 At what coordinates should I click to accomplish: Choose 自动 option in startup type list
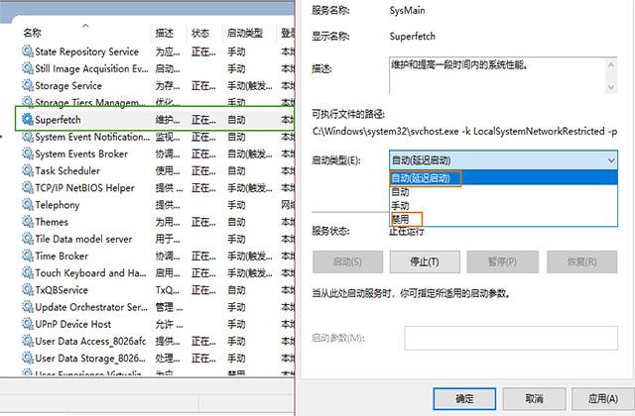click(503, 191)
